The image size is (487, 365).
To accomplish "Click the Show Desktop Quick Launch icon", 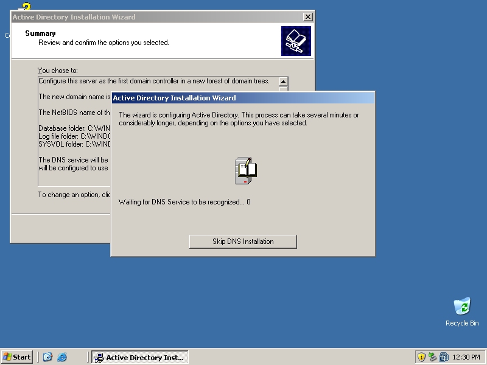I will pyautogui.click(x=47, y=357).
